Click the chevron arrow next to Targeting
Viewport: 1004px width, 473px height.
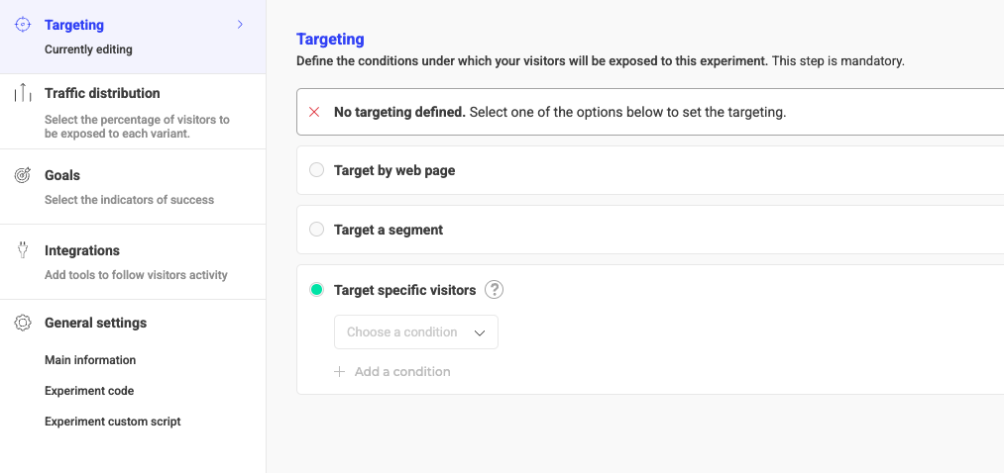point(240,25)
